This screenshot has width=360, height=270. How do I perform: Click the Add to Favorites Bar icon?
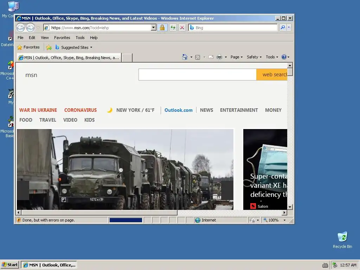coord(49,47)
